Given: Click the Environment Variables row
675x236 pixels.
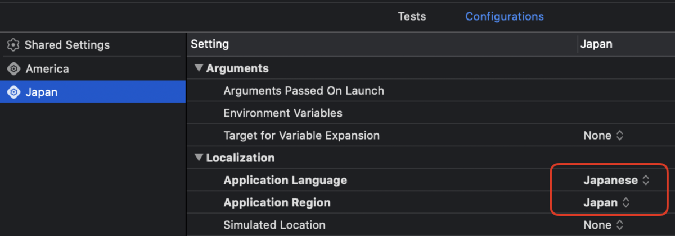Looking at the screenshot, I should coord(430,113).
